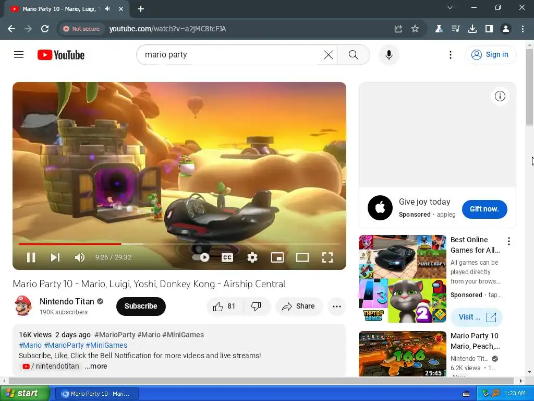
Task: Click the system tray clock 1:23 AM
Action: [515, 394]
